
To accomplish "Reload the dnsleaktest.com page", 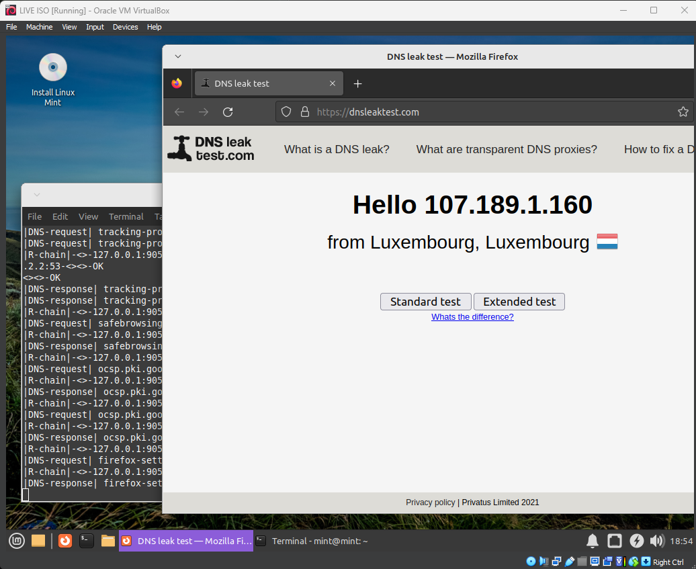I will tap(228, 112).
